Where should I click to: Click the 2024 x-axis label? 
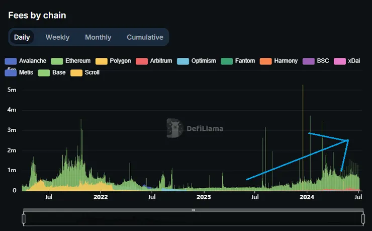point(307,197)
